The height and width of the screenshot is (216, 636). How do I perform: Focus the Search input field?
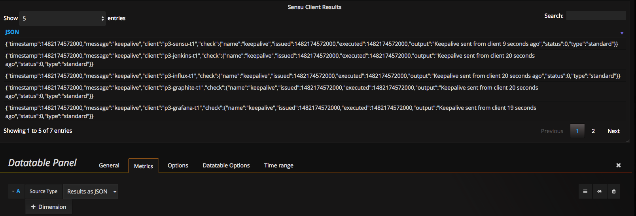pyautogui.click(x=596, y=16)
